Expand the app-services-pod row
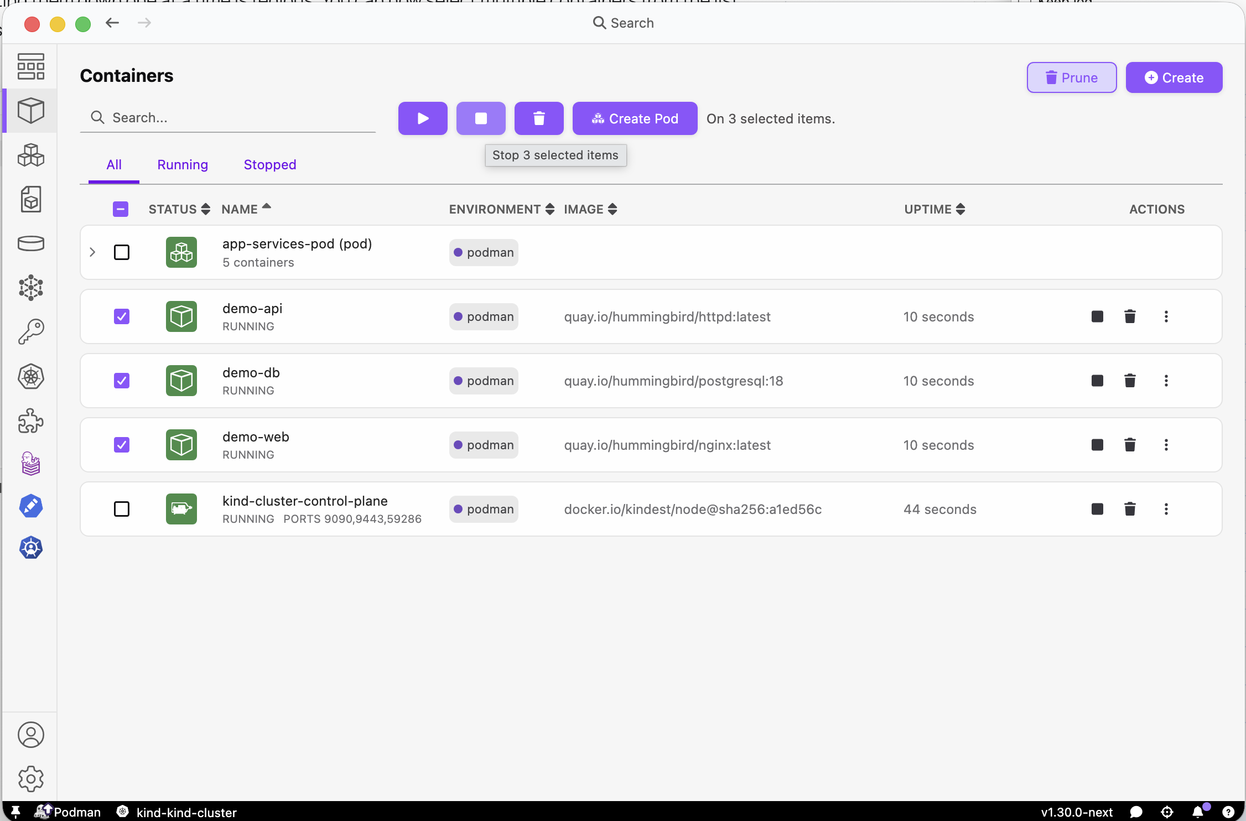This screenshot has height=821, width=1246. click(x=92, y=252)
